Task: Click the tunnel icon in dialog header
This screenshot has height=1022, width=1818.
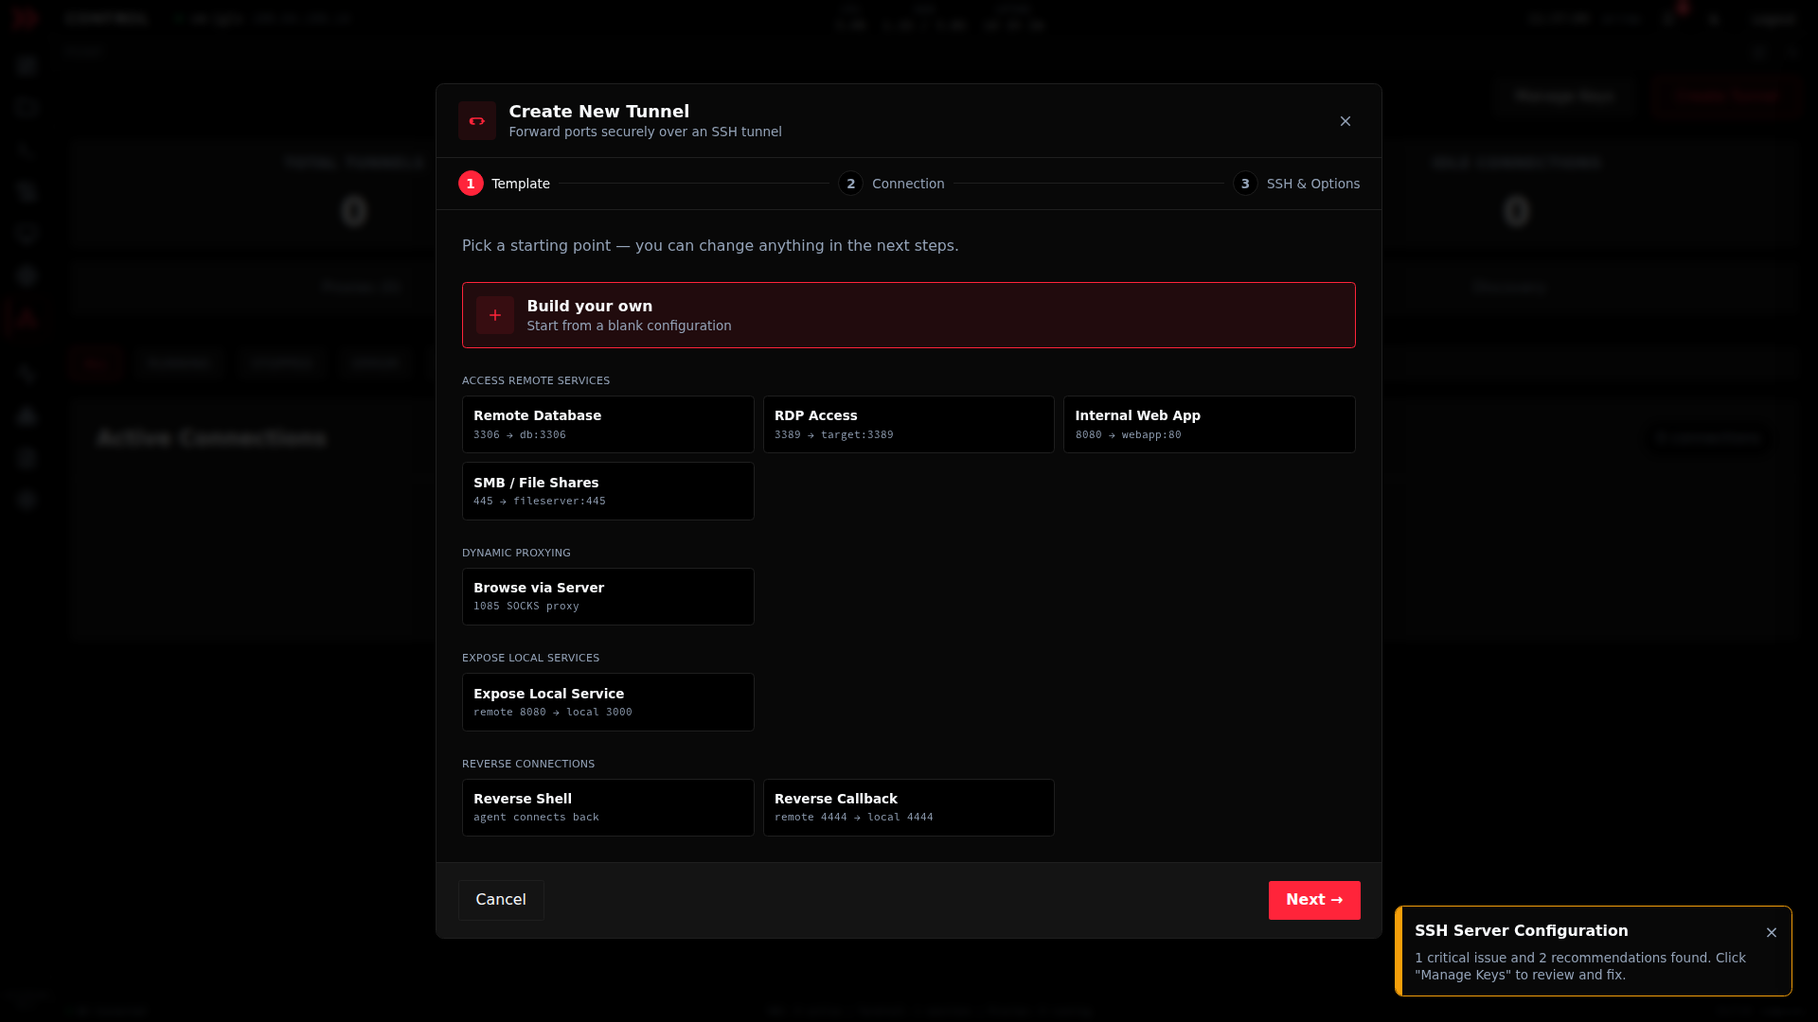Action: pyautogui.click(x=477, y=121)
